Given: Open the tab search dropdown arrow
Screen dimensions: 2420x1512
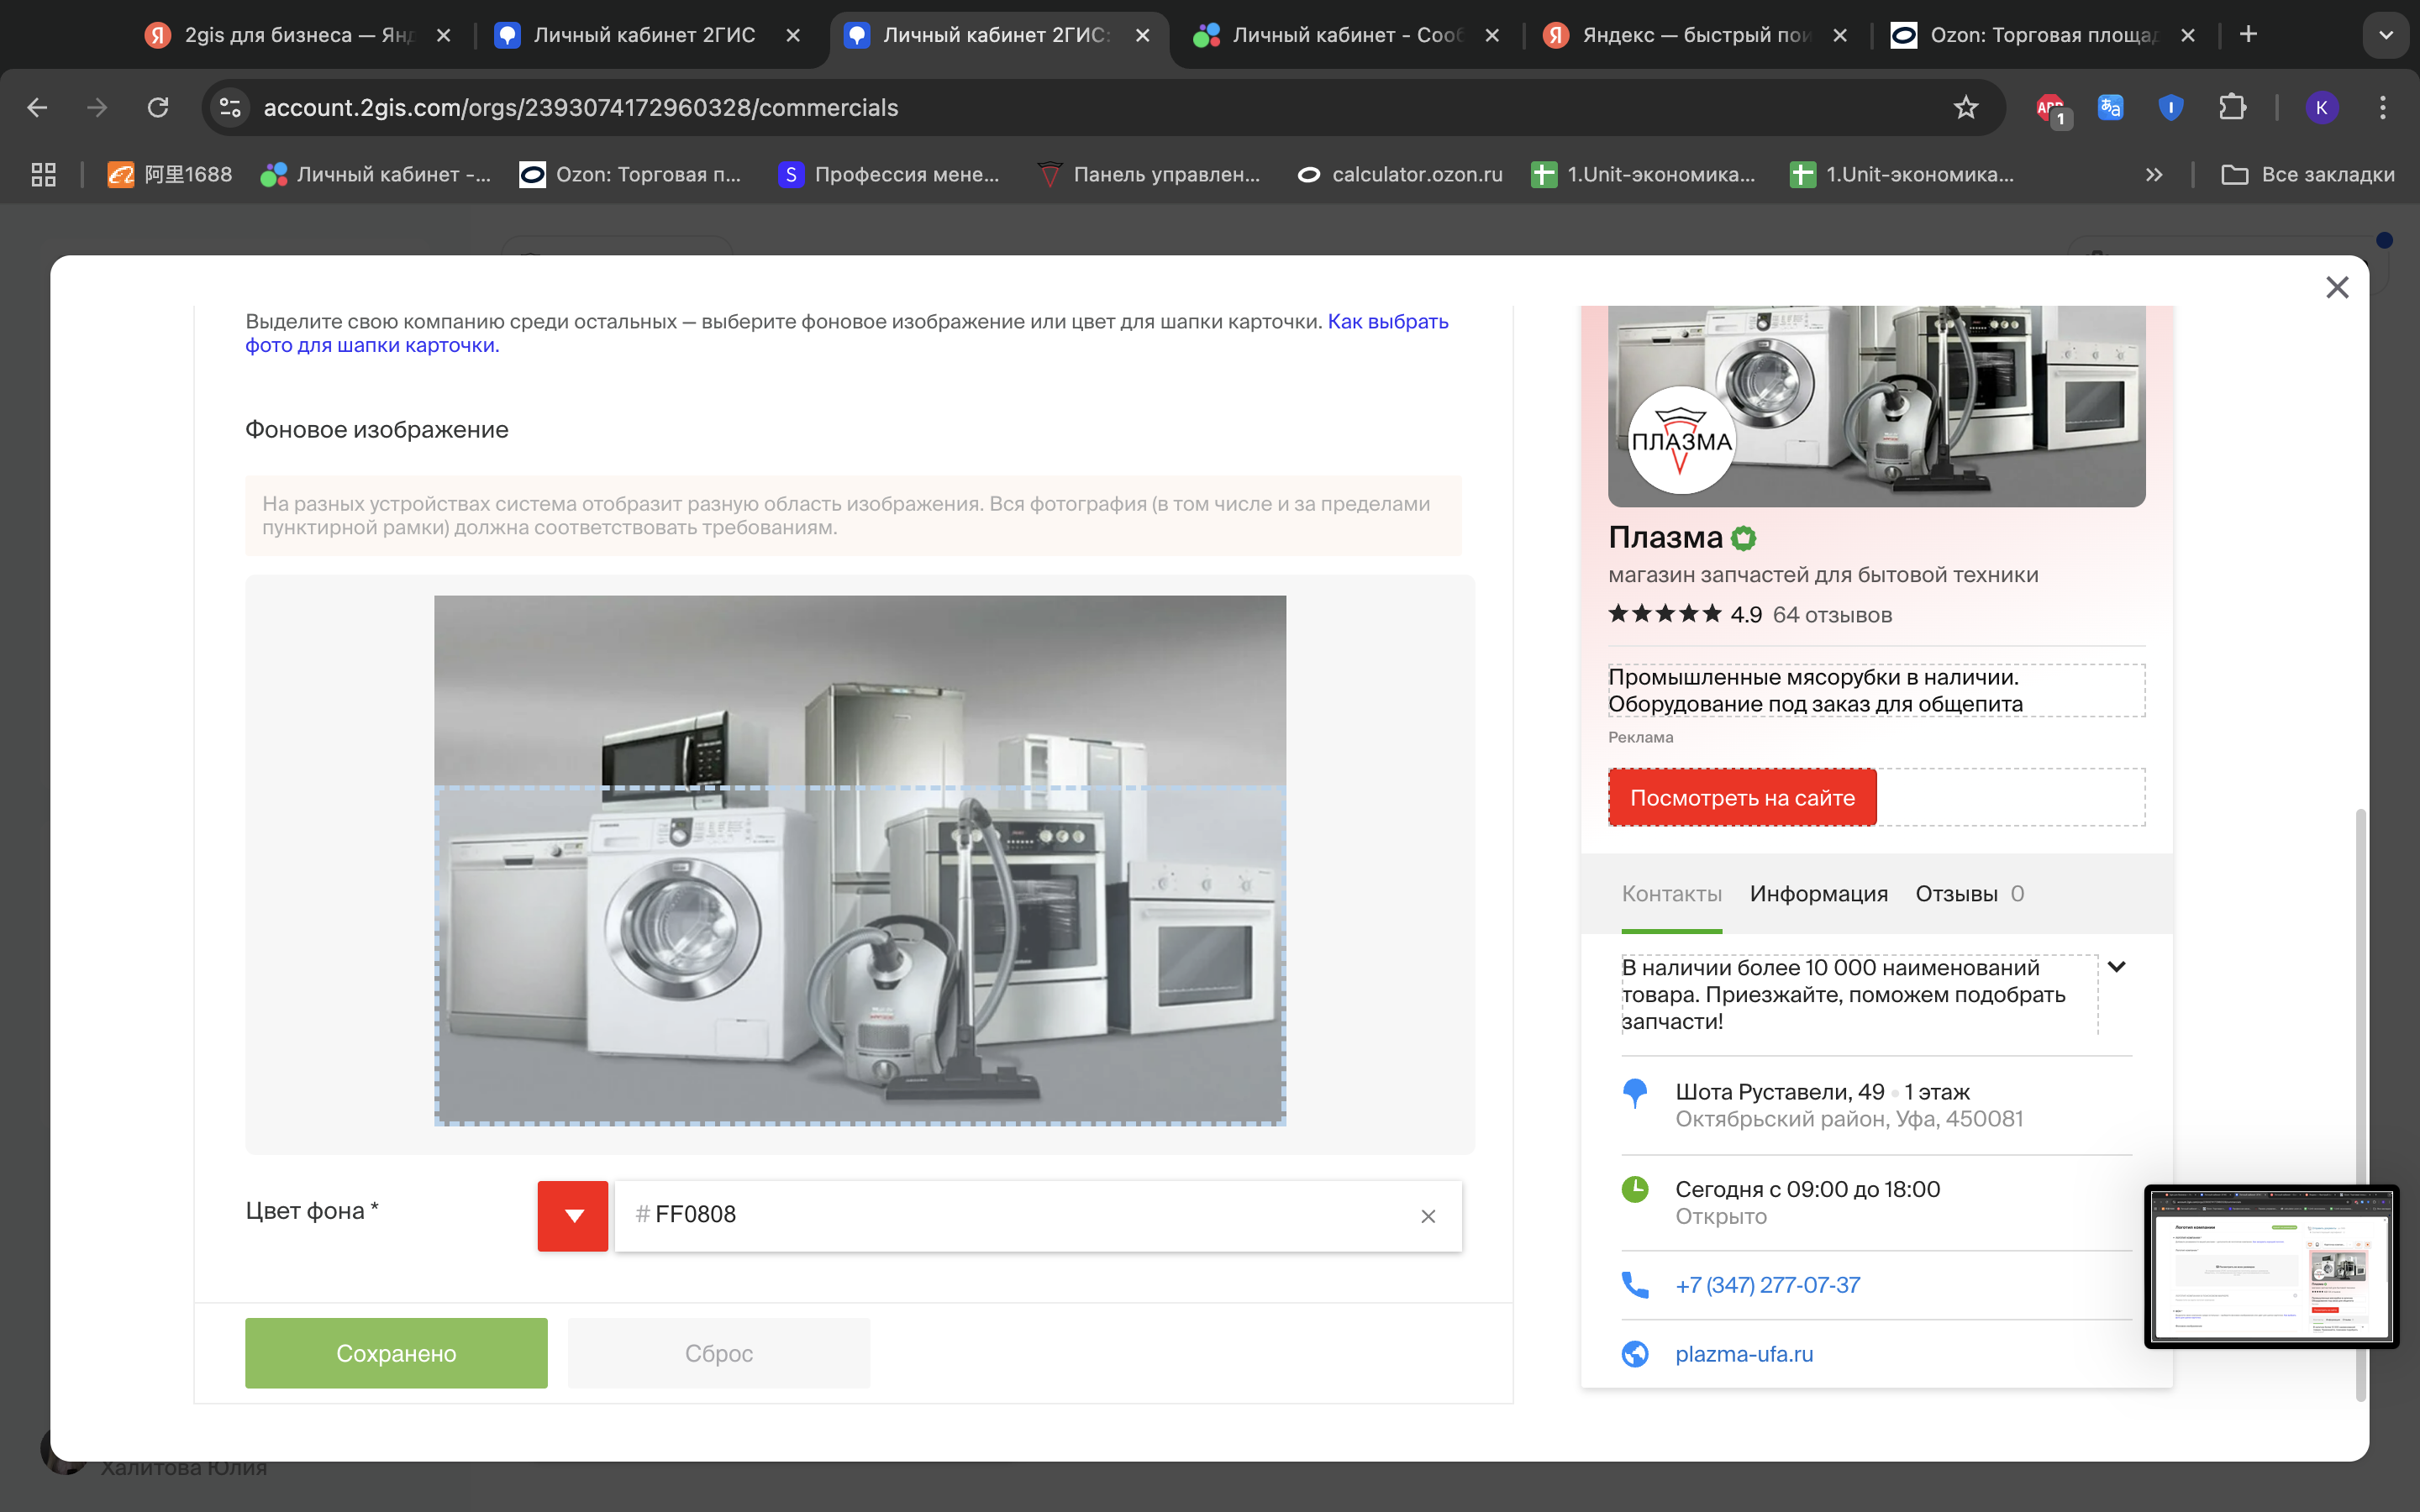Looking at the screenshot, I should point(2386,35).
